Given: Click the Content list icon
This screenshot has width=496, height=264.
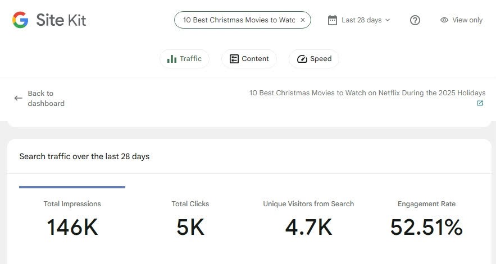Looking at the screenshot, I should point(234,59).
